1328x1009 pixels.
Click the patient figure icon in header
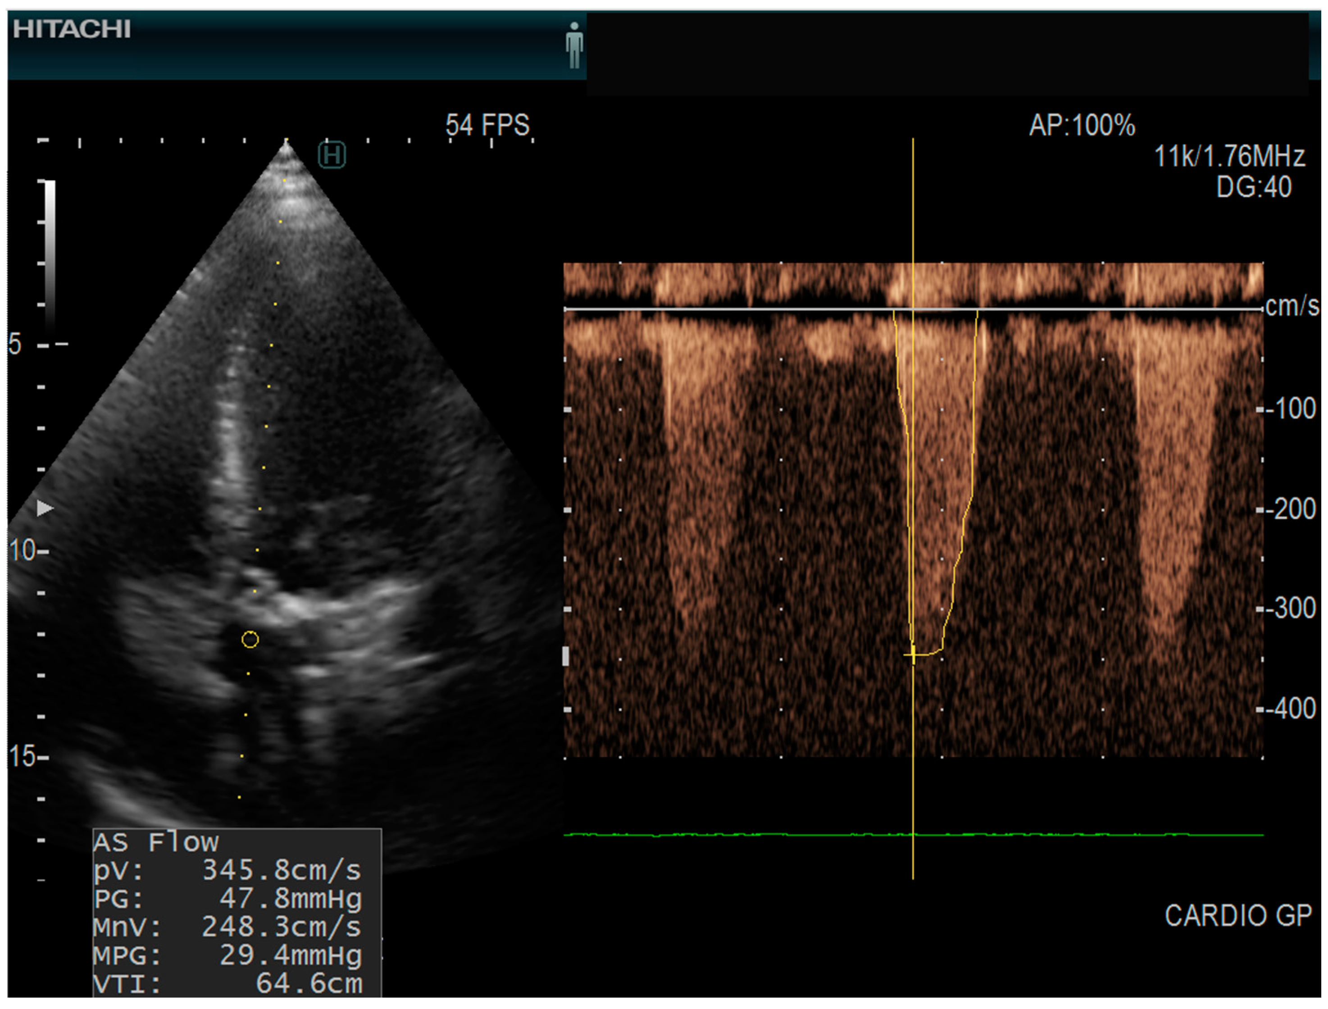tap(574, 45)
